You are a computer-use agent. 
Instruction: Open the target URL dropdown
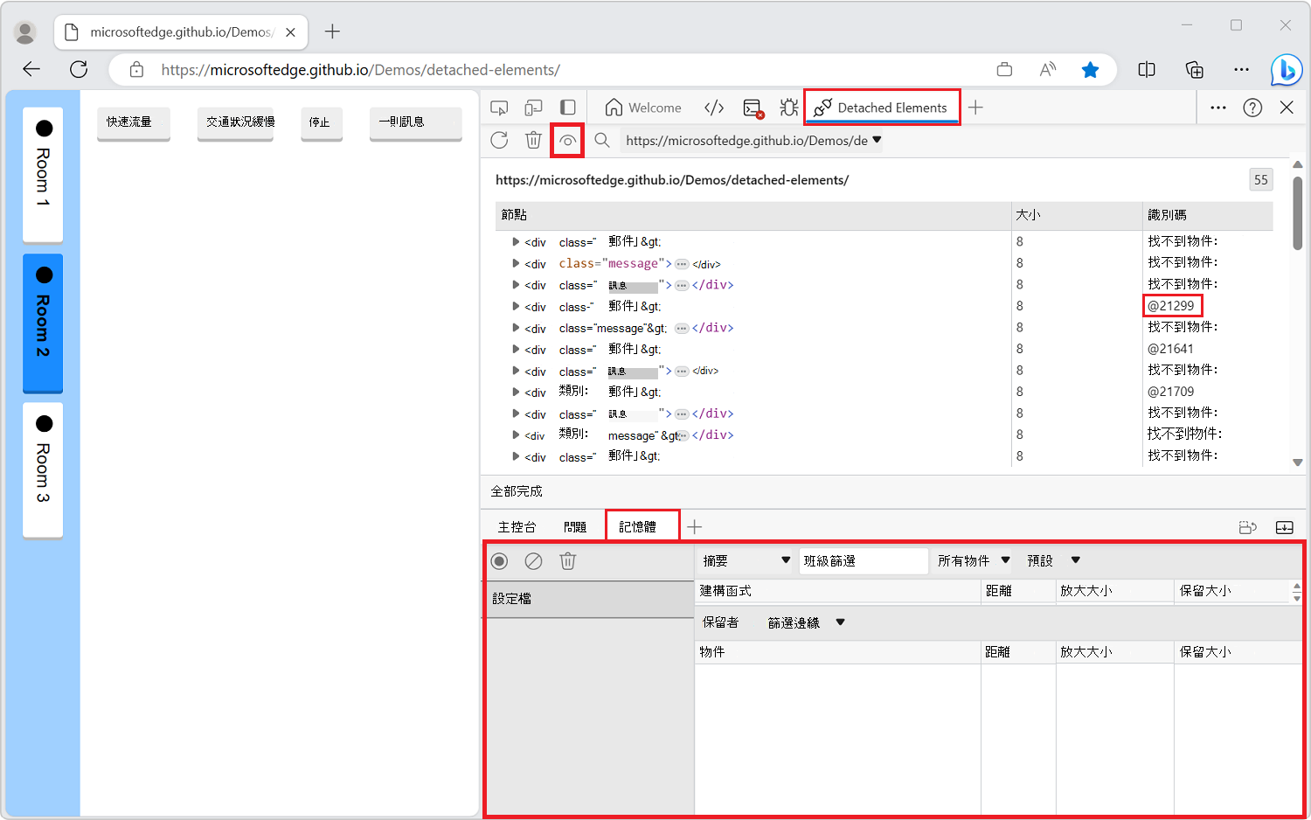[x=753, y=140]
